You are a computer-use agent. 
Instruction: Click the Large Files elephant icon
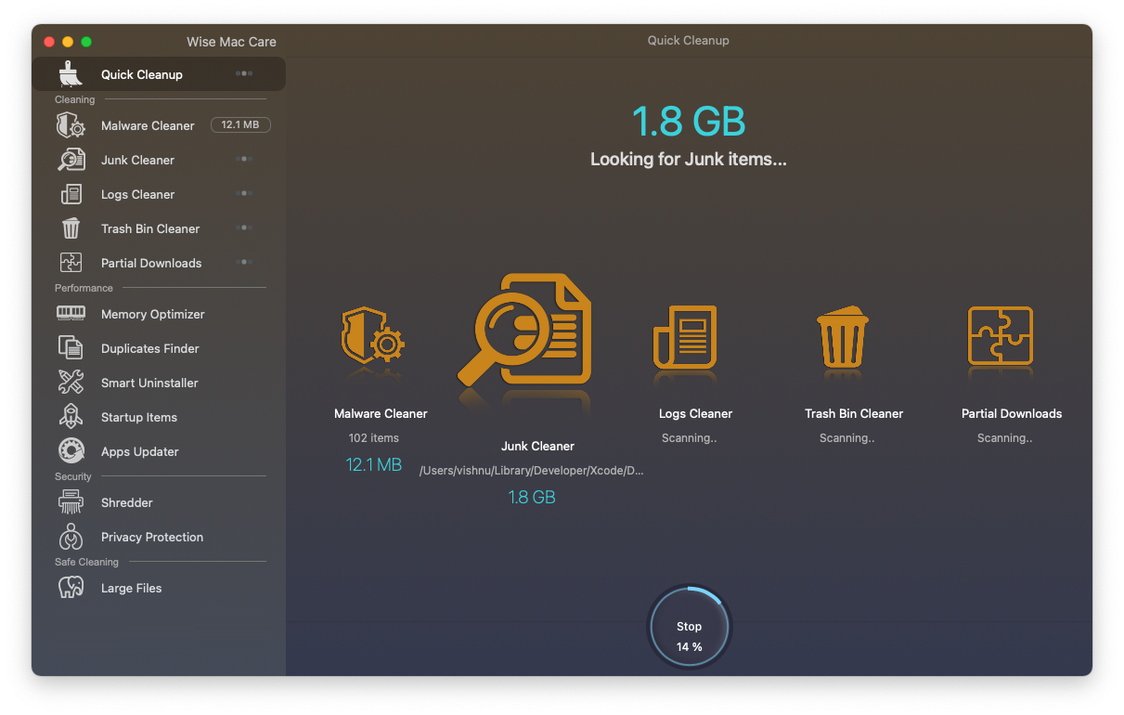71,588
